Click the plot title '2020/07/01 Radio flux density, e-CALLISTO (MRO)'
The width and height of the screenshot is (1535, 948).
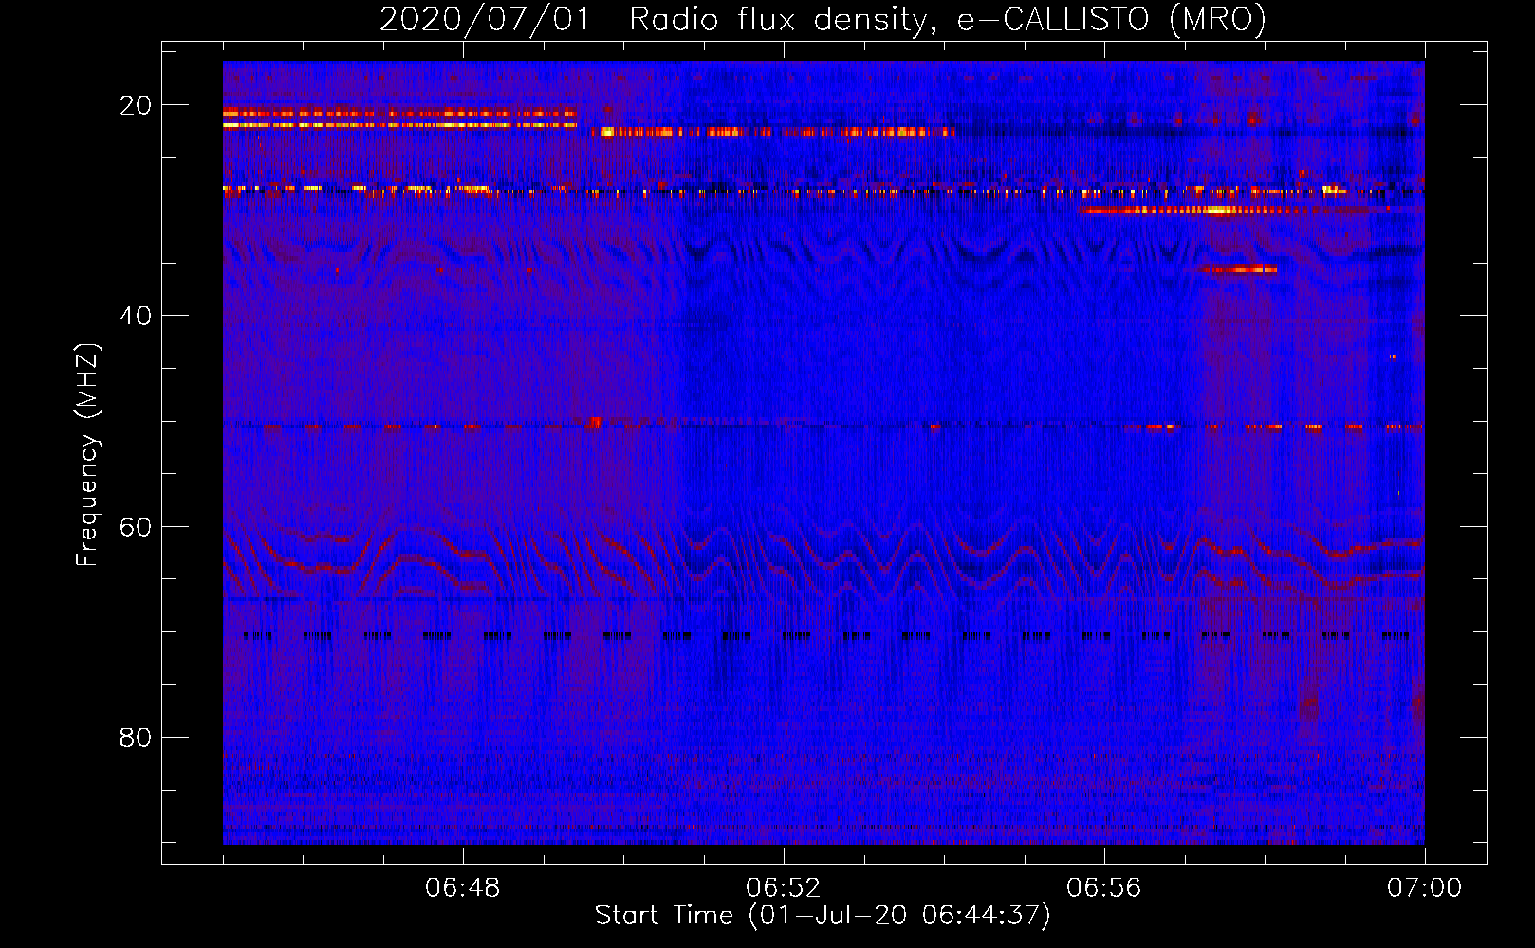[x=823, y=19]
